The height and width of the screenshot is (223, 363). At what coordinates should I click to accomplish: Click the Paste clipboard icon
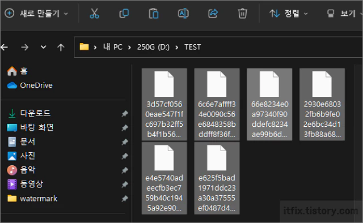pyautogui.click(x=154, y=14)
